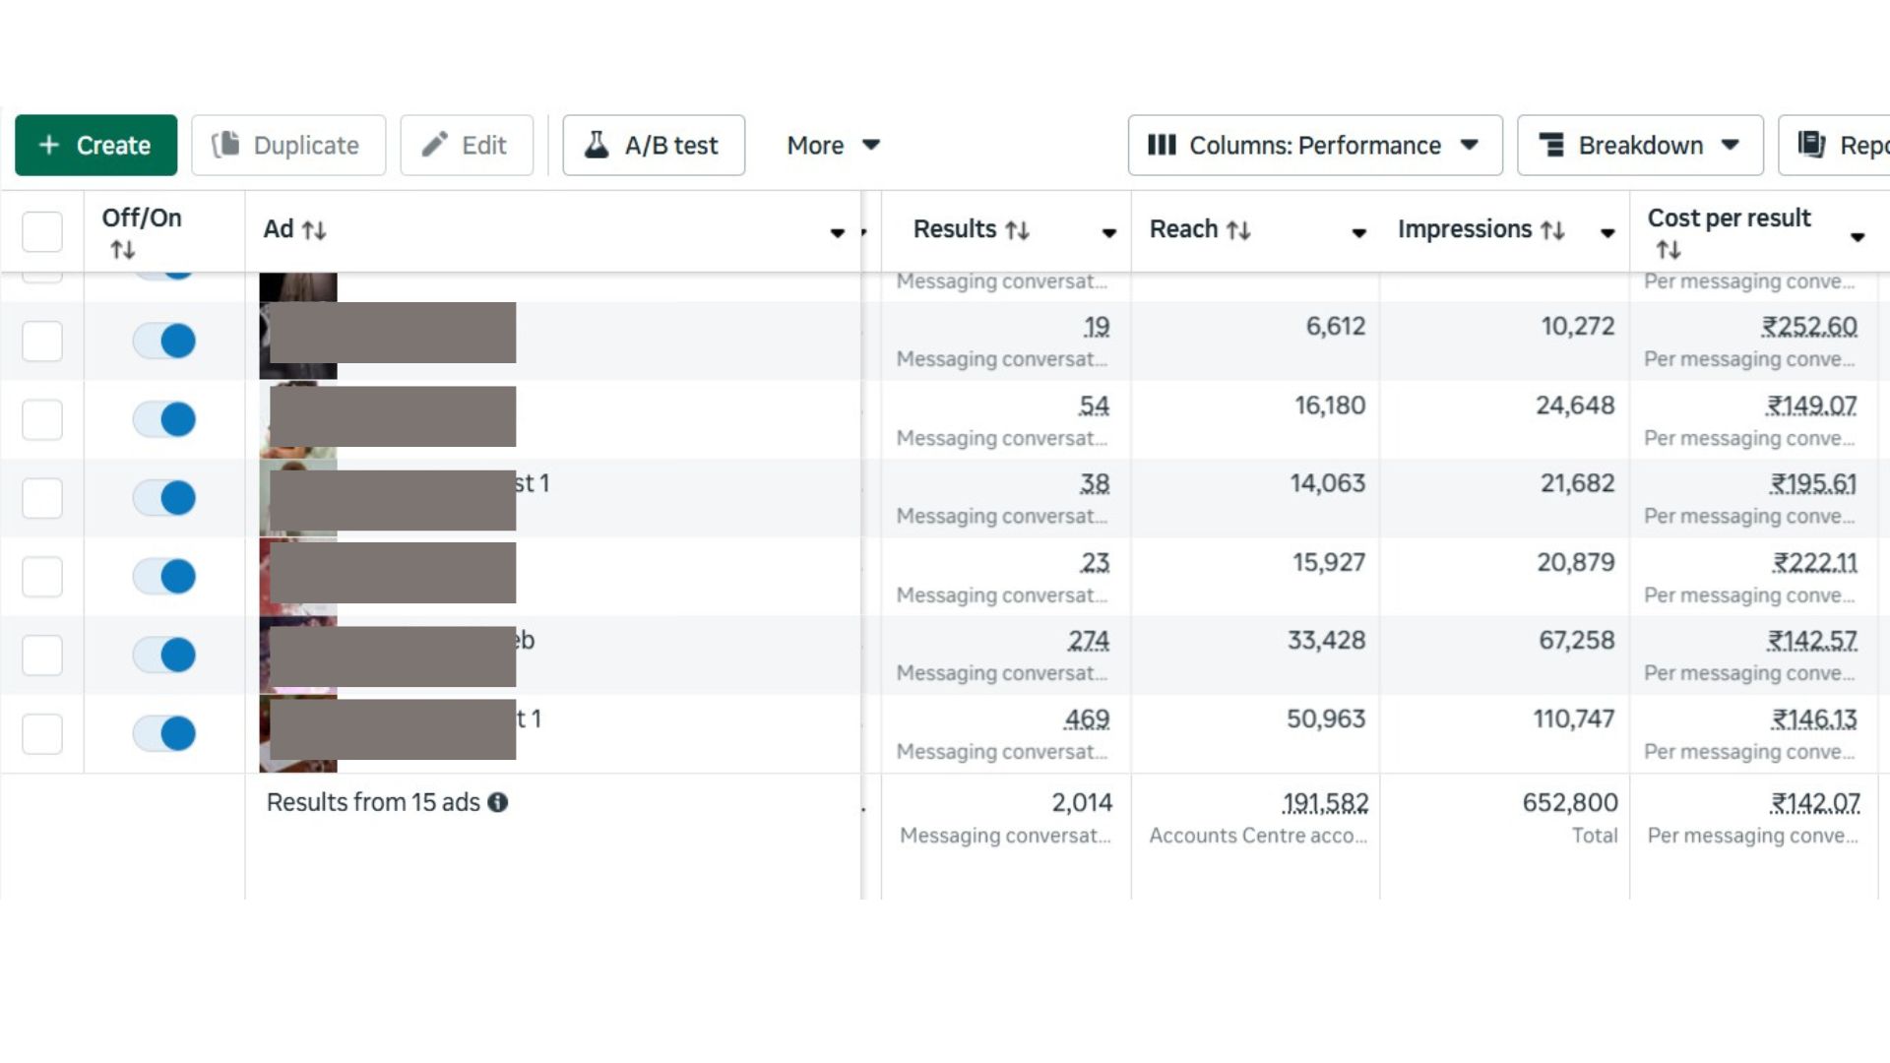1890x1063 pixels.
Task: Open Cost per result column options arrow
Action: (x=1857, y=236)
